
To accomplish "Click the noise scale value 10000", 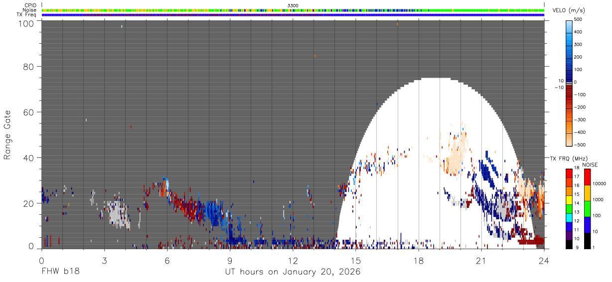I will tap(600, 184).
